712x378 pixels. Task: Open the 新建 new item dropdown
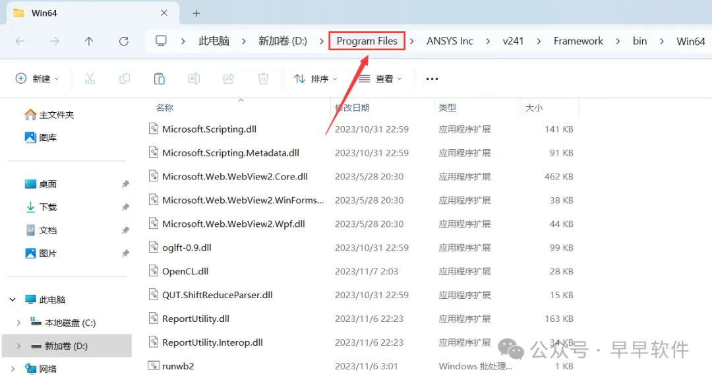tap(37, 79)
